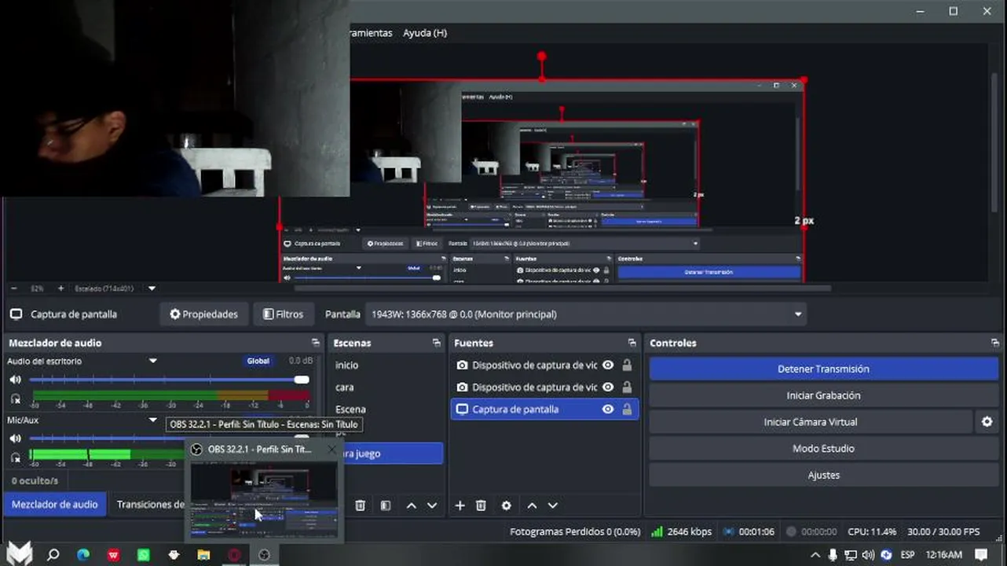Viewport: 1007px width, 566px height.
Task: Open source properties gear in Fuentes toolbar
Action: click(x=507, y=505)
